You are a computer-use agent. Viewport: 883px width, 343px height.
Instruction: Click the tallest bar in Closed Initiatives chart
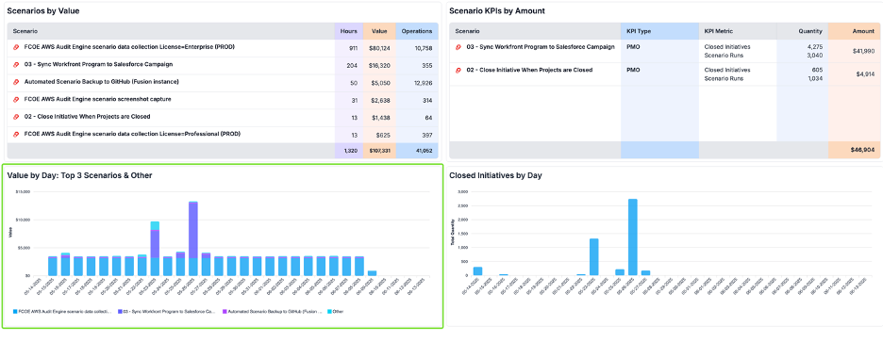[632, 237]
